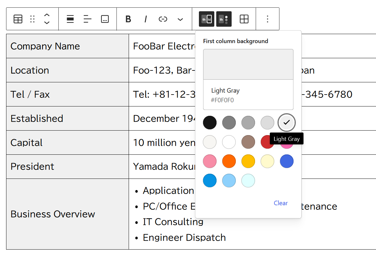Pick the vivid azure blue swatch

210,180
